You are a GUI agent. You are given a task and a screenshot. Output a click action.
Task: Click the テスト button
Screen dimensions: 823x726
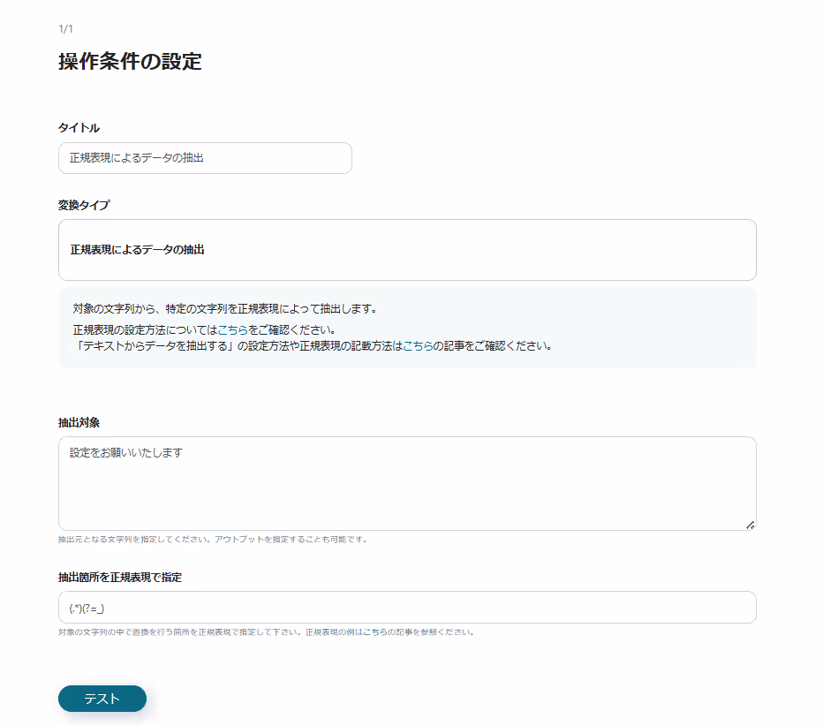click(x=102, y=698)
